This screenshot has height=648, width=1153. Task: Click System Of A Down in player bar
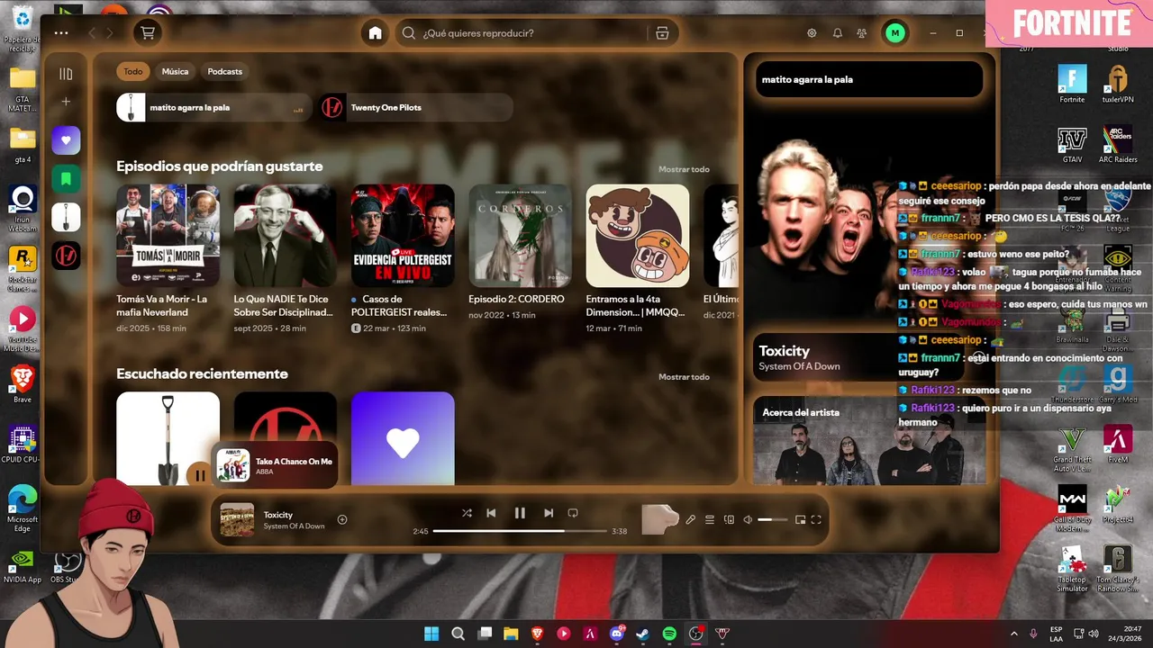tap(294, 526)
